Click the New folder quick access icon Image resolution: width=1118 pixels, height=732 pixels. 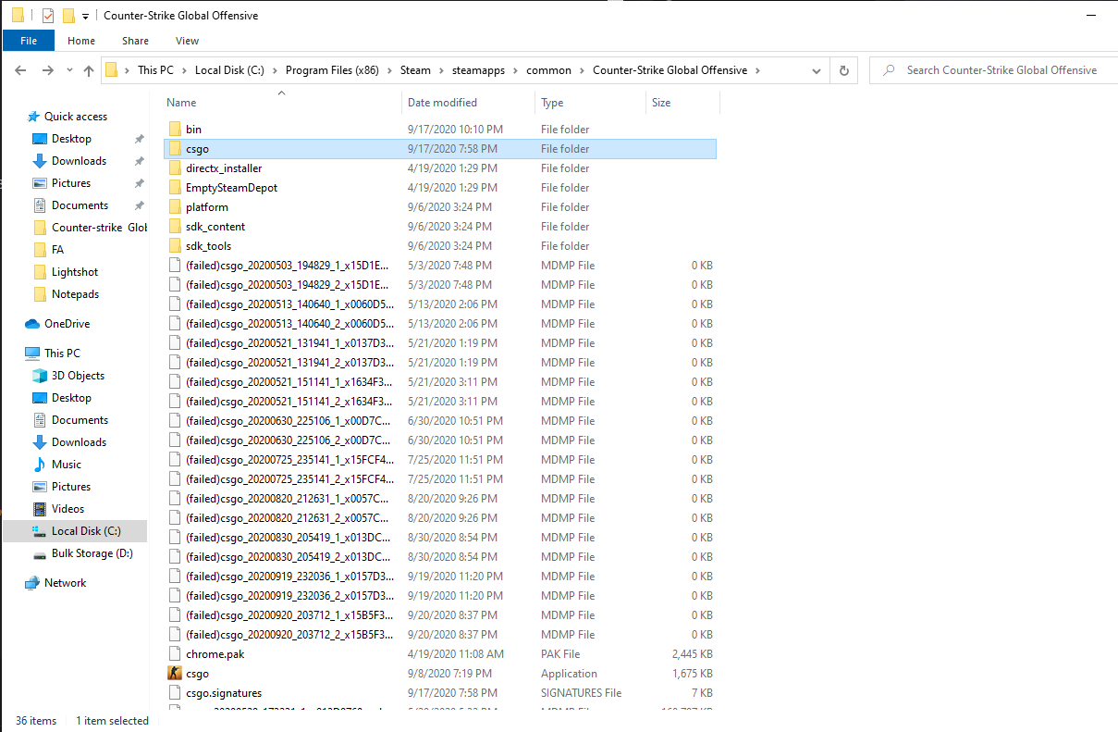68,16
